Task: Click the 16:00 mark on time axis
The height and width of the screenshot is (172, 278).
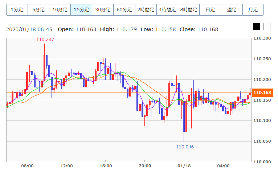Action: (x=105, y=166)
